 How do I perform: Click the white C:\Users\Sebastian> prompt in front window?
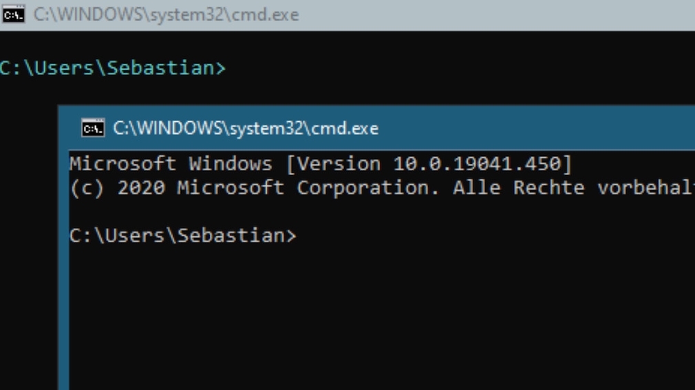182,236
